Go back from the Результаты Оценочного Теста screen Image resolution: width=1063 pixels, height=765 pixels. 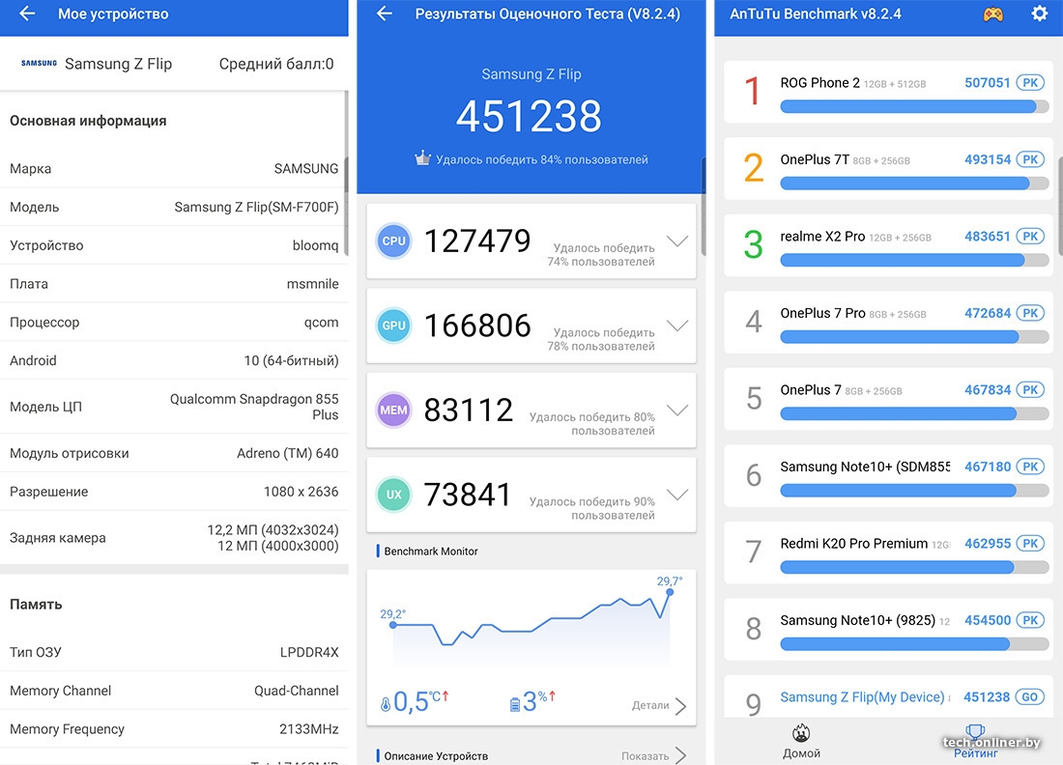point(385,14)
